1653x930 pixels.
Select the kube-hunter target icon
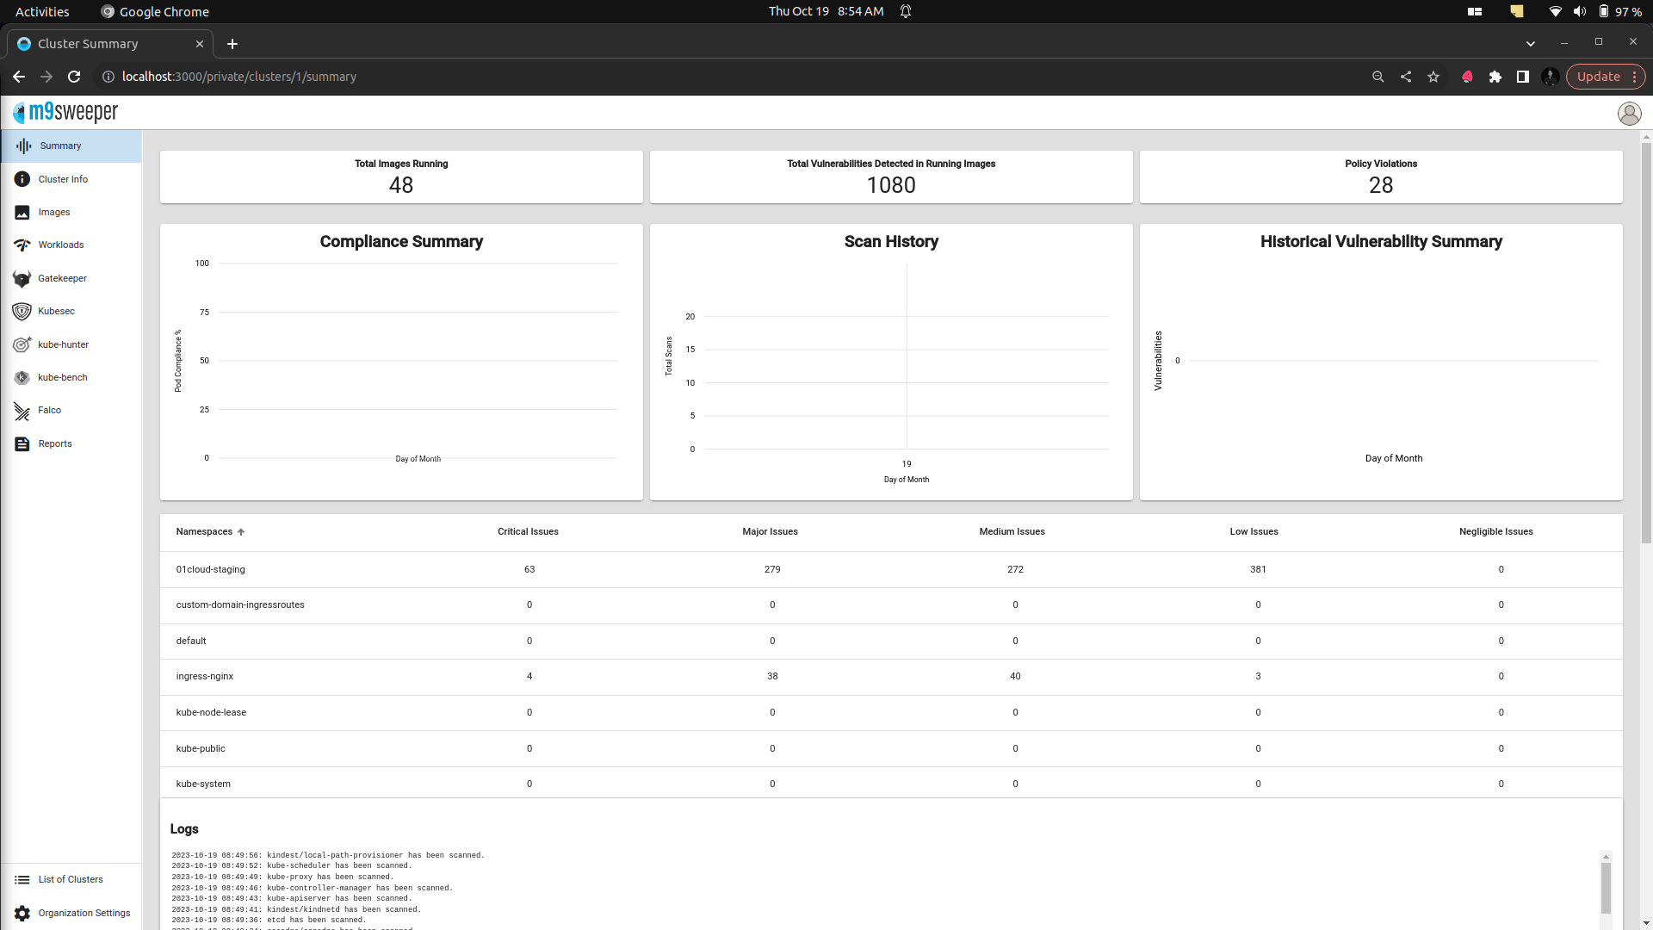[x=22, y=344]
